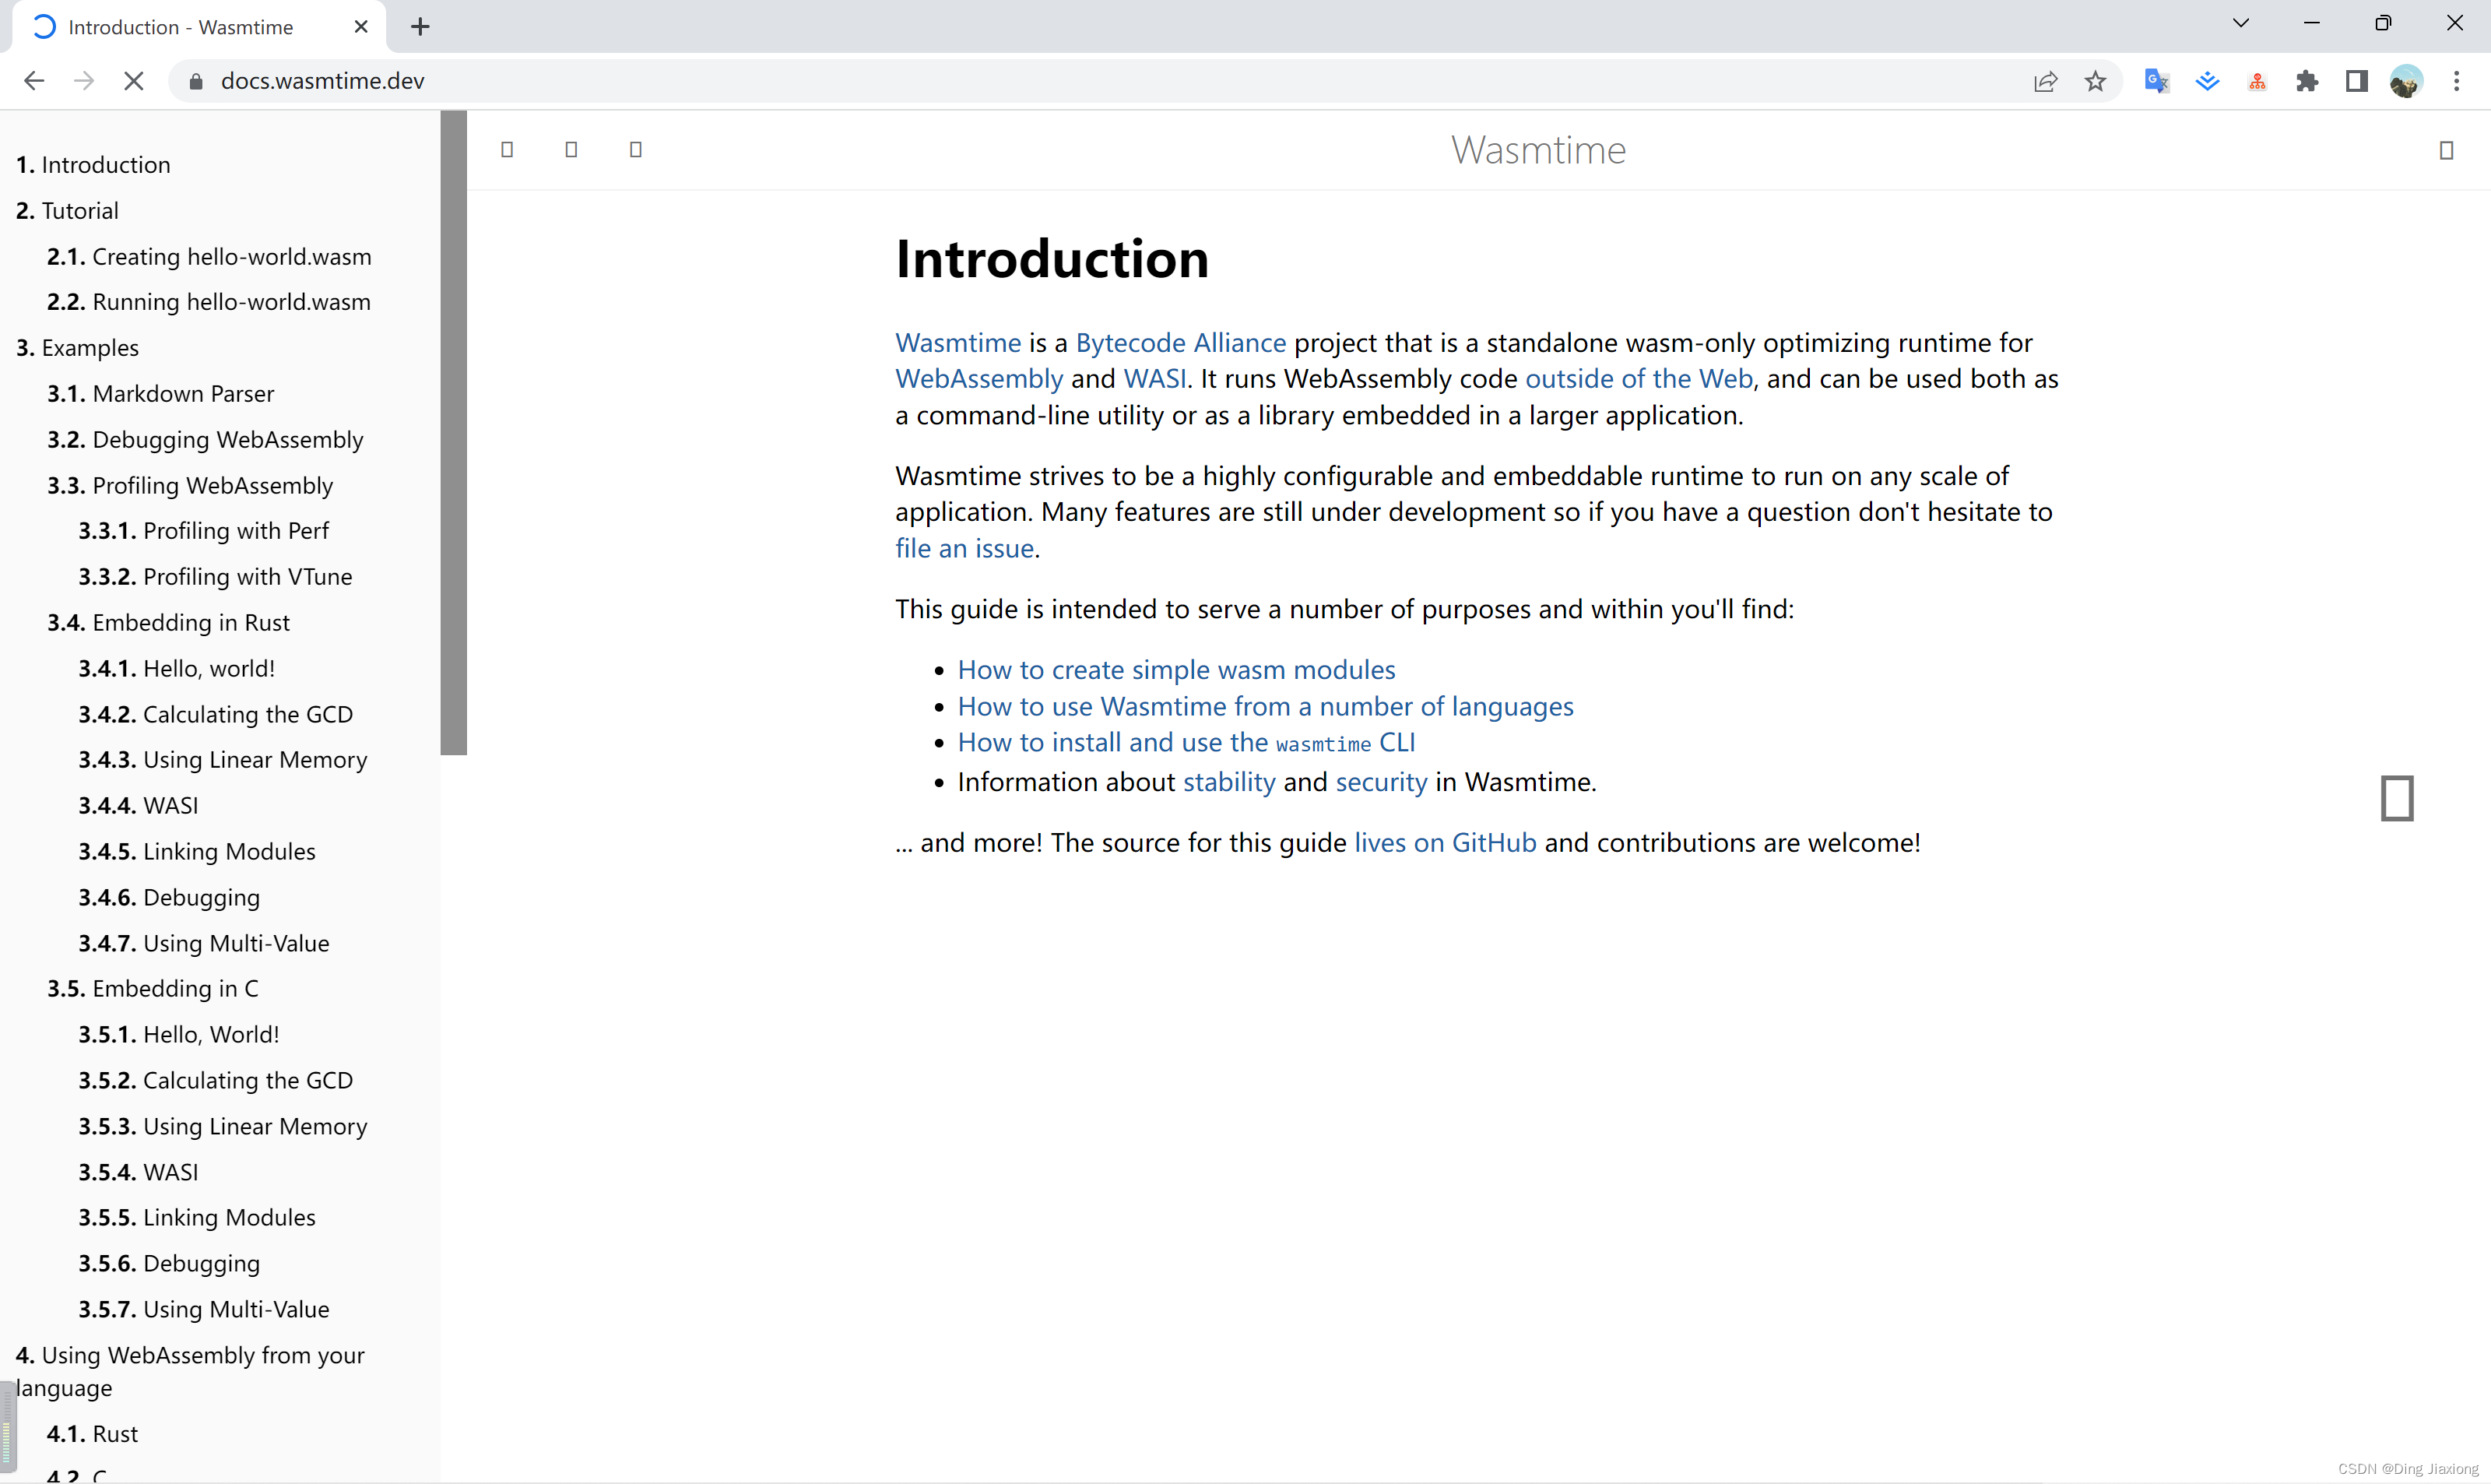Viewport: 2491px width, 1484px height.
Task: Select the Introduction - Wasmtime tab
Action: tap(180, 27)
